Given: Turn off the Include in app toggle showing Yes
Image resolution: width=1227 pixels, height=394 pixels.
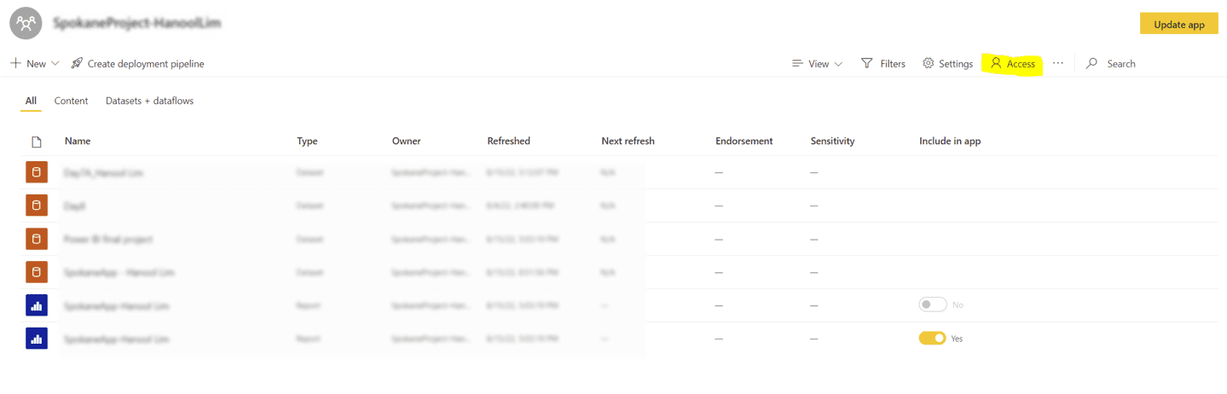Looking at the screenshot, I should click(x=933, y=338).
